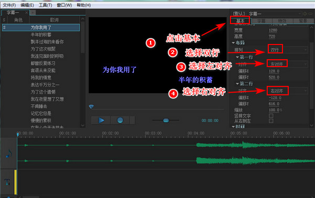Open 第二行 对齐 dropdown showing 右对齐
Image resolution: width=315 pixels, height=198 pixels.
(x=288, y=91)
